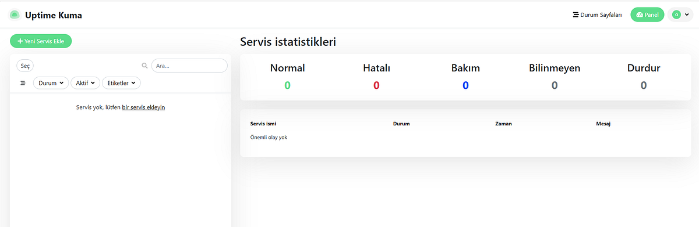This screenshot has width=699, height=227.
Task: Click the search magnifier icon
Action: click(x=145, y=66)
